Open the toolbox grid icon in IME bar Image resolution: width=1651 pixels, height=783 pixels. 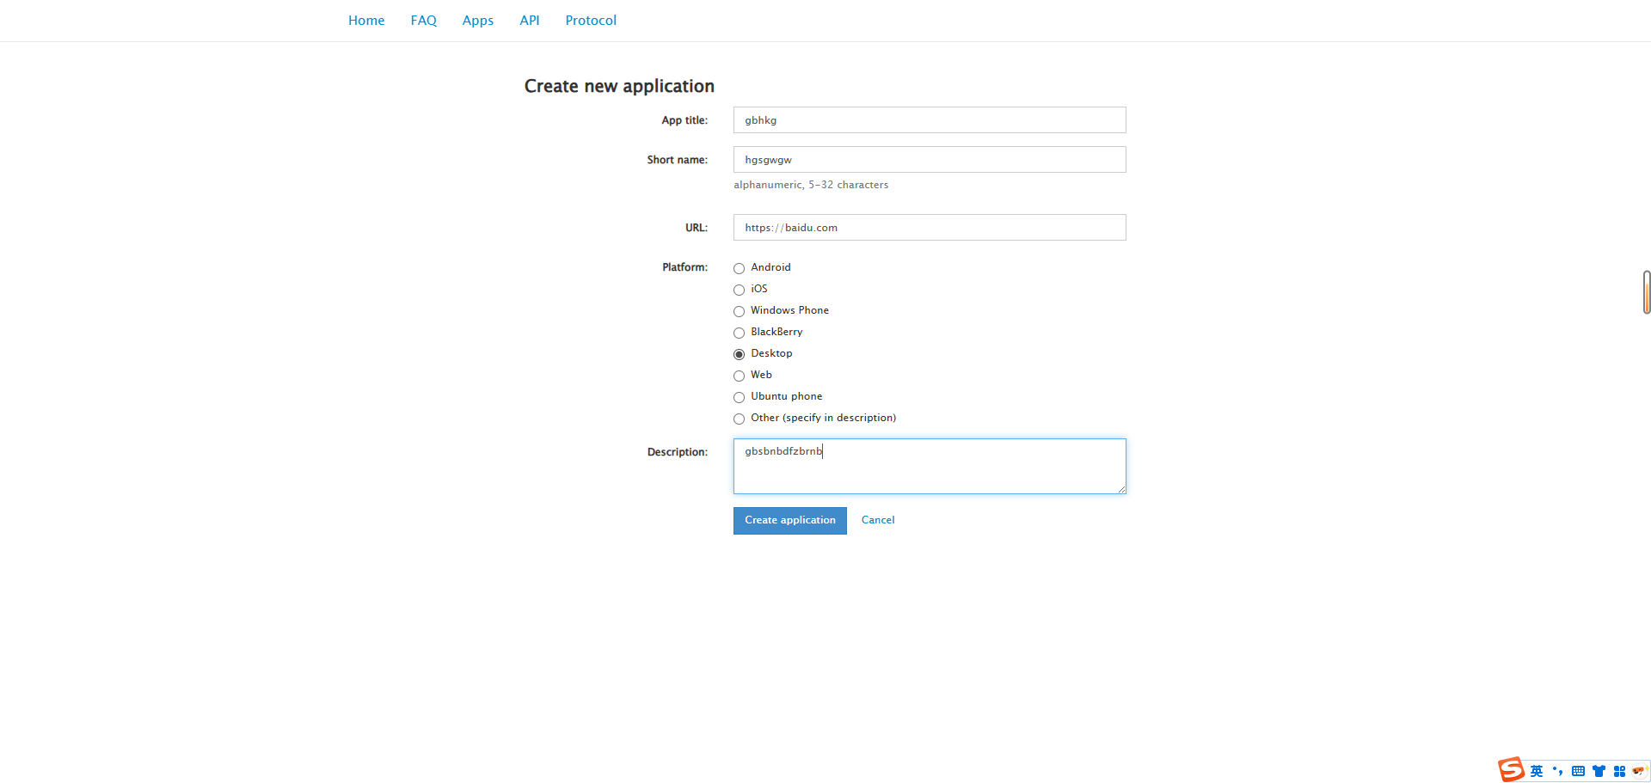tap(1619, 771)
